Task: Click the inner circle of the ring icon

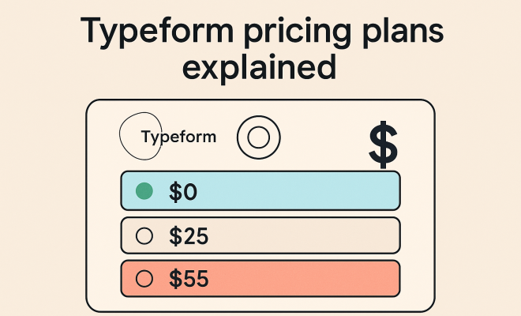Action: 258,137
